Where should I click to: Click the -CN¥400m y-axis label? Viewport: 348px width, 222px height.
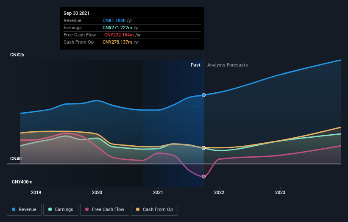tap(21, 182)
